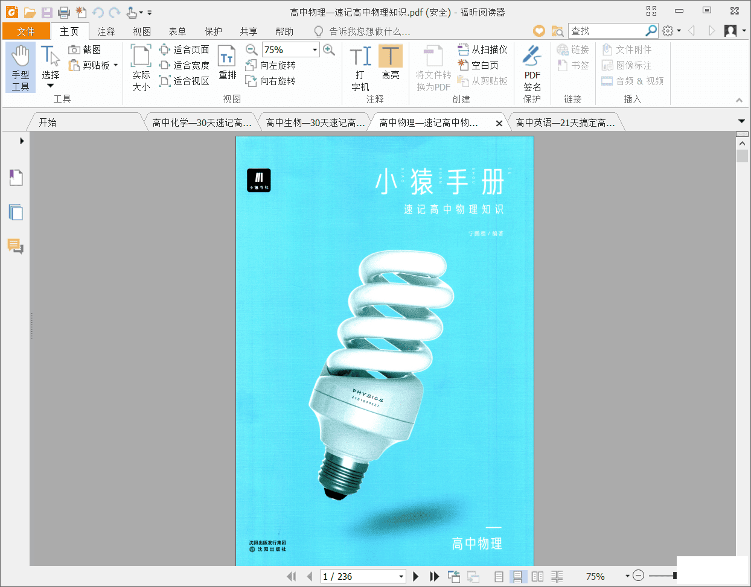This screenshot has height=587, width=751.
Task: Click the search magnifier in the Find box
Action: (651, 30)
